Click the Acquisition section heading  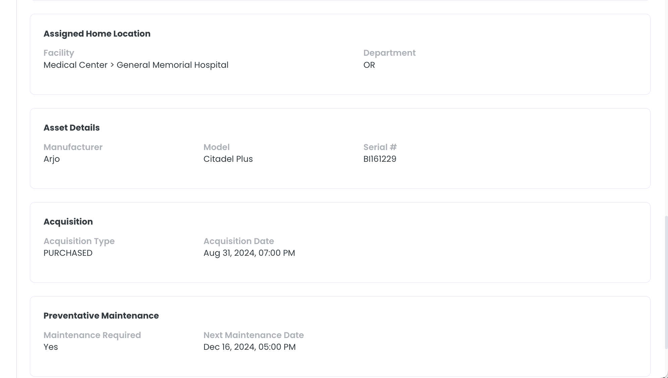[68, 222]
